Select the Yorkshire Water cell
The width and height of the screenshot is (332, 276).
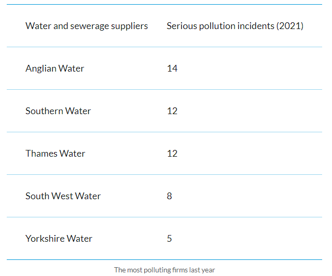pos(59,239)
